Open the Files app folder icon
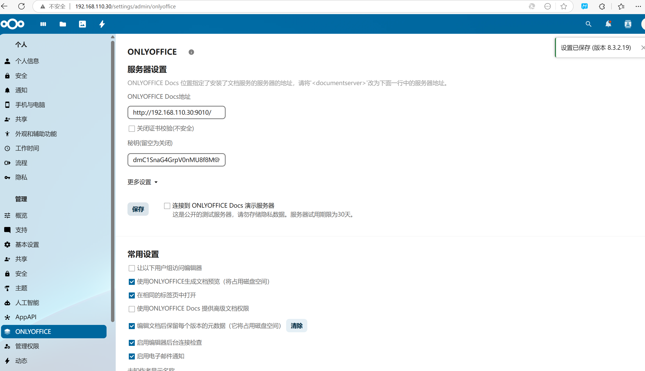Screen dimensions: 645x371 tap(63, 24)
